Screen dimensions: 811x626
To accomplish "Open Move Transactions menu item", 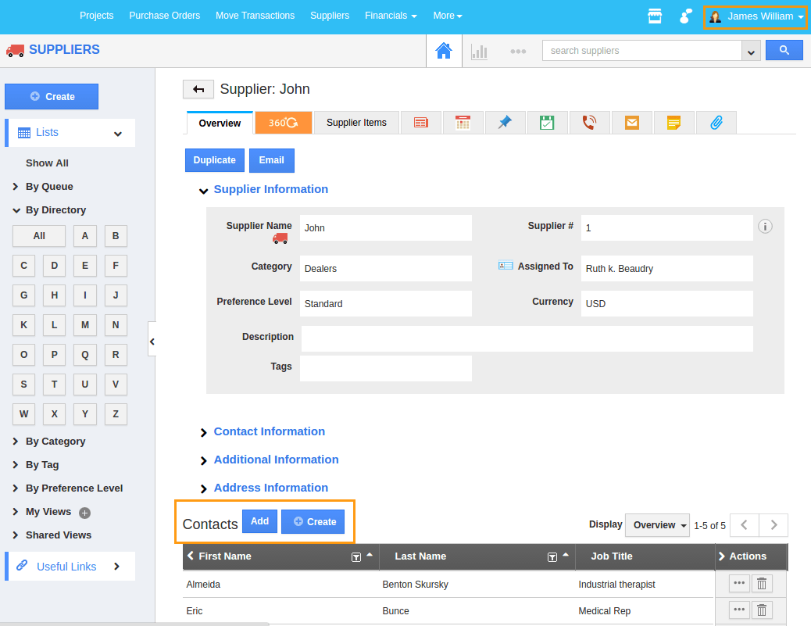I will click(255, 16).
